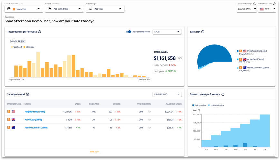Open the All Countries dropdown
Image resolution: width=280 pixels, height=160 pixels.
[x=64, y=9]
